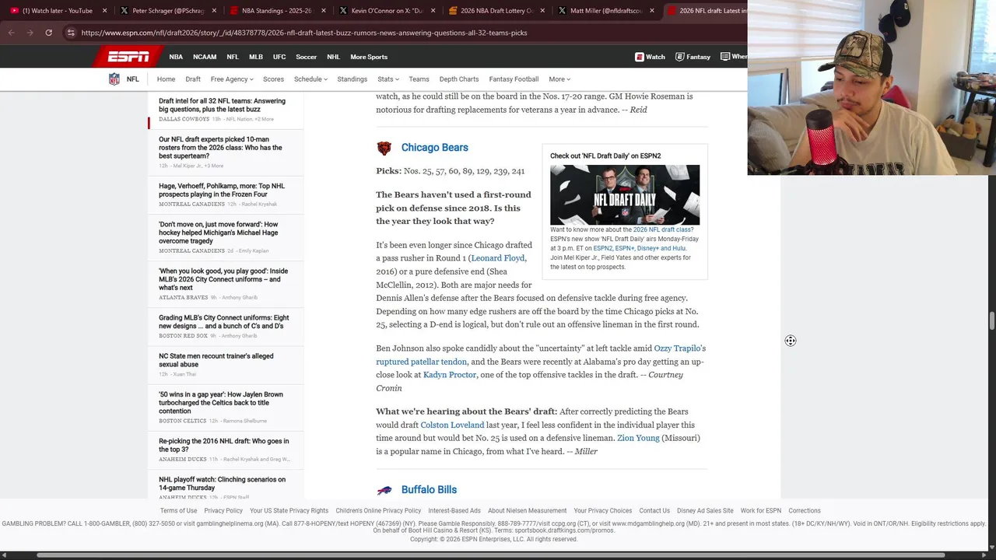This screenshot has height=560, width=996.
Task: Click the Chicago Bears team logo
Action: click(384, 148)
